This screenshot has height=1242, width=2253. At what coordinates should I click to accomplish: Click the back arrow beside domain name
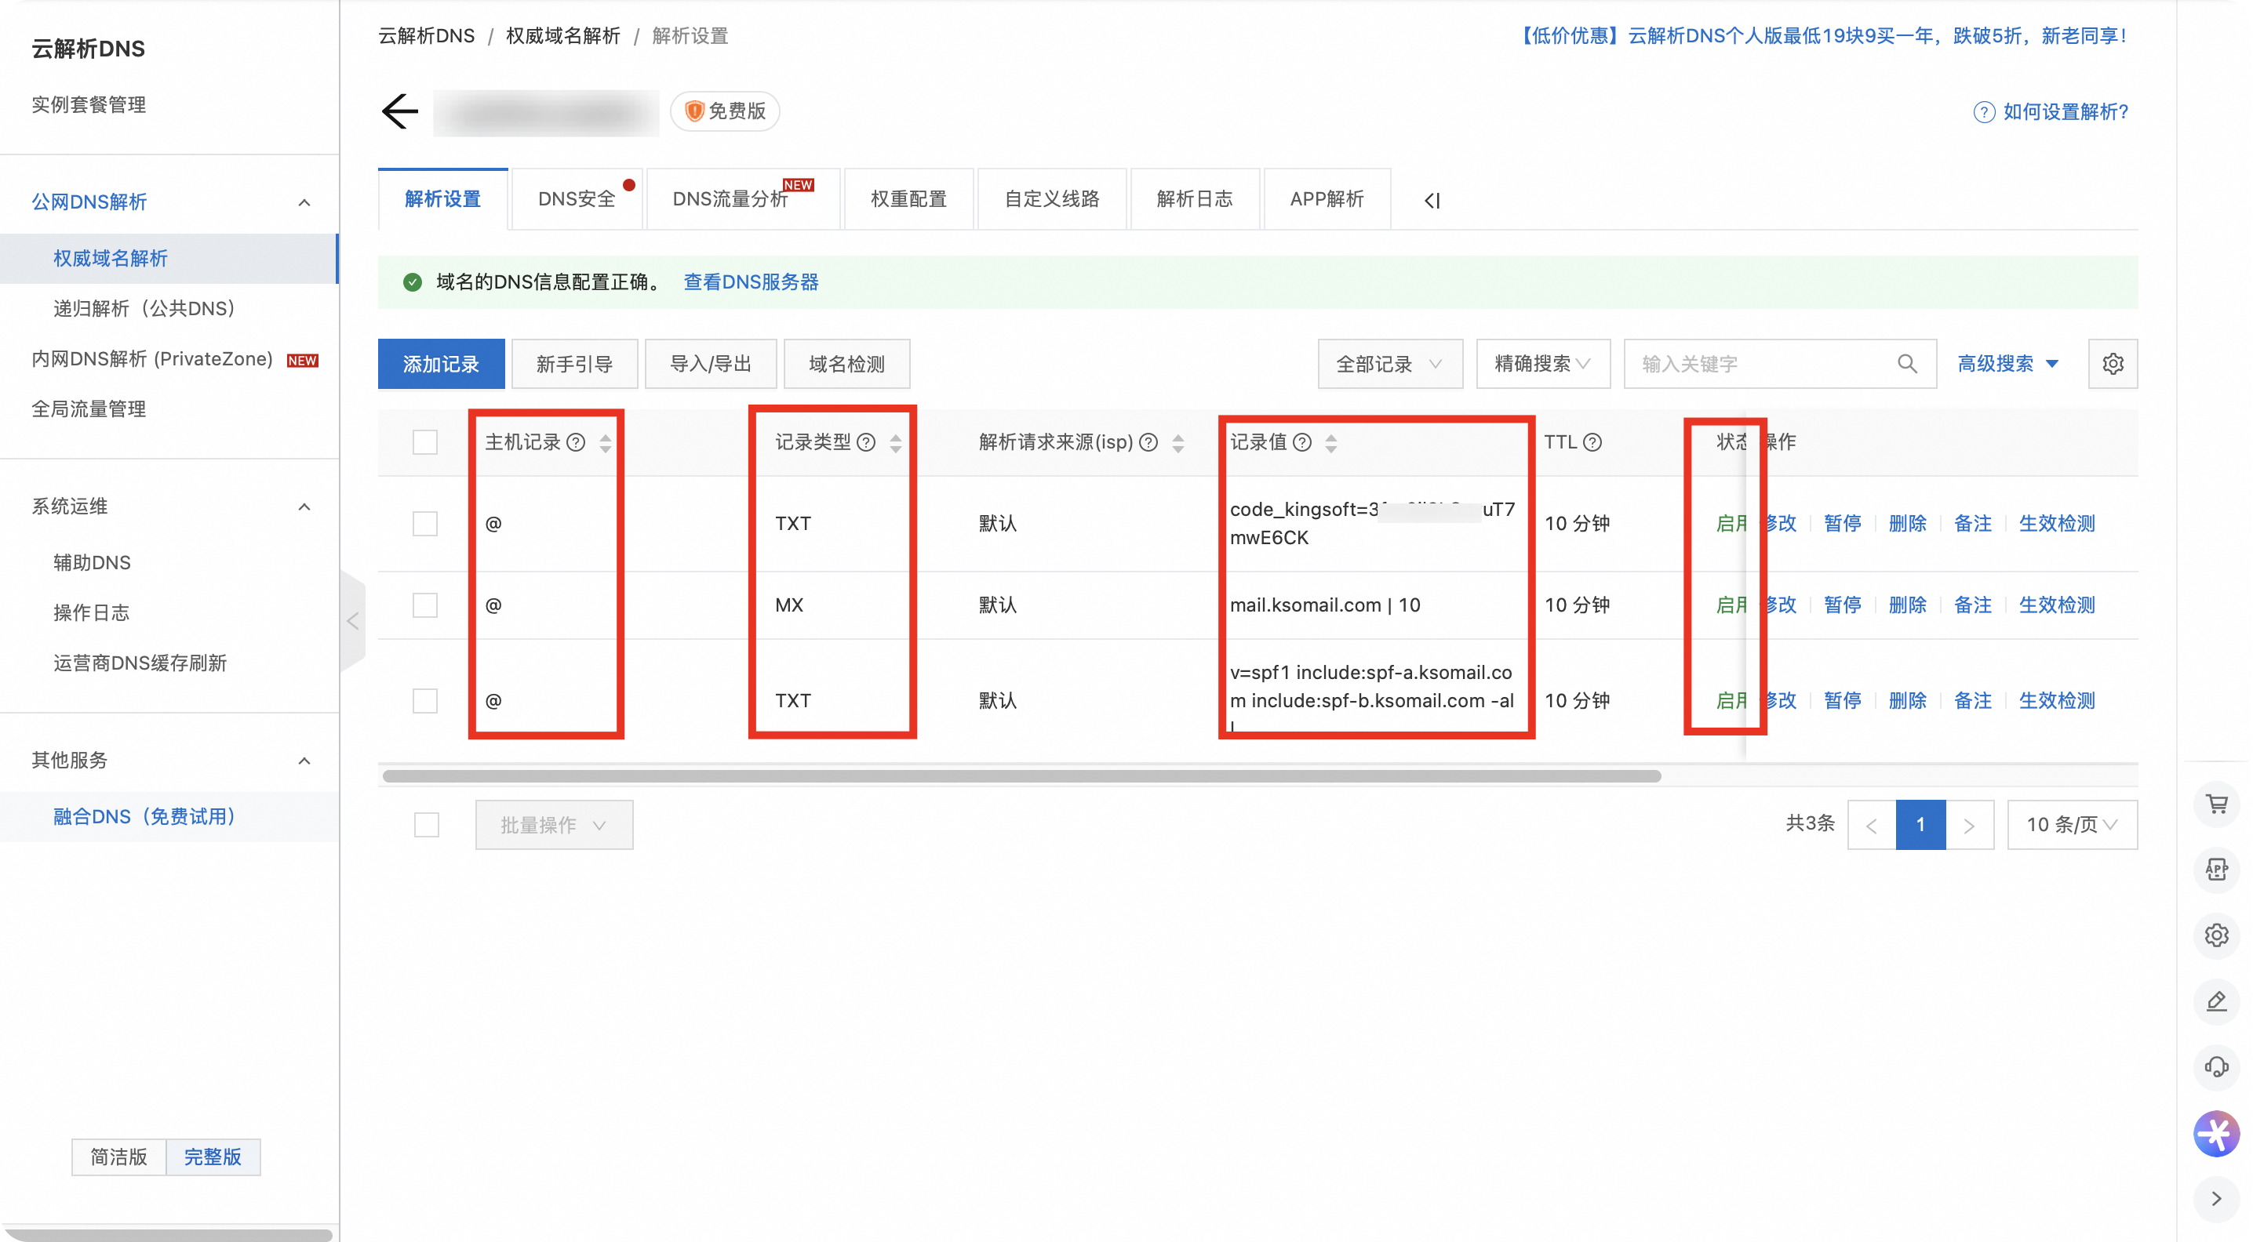(400, 111)
